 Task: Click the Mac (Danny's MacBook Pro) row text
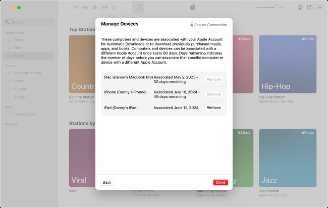(x=129, y=77)
